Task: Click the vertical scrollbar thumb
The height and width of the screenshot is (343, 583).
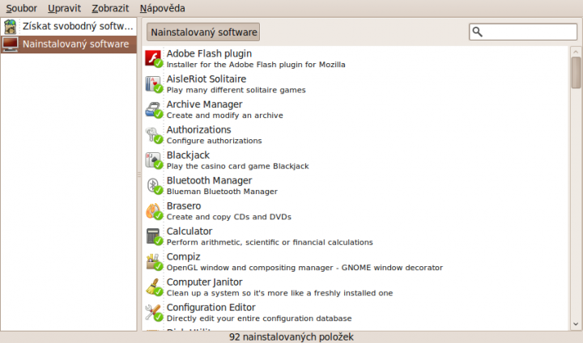Action: [576, 73]
